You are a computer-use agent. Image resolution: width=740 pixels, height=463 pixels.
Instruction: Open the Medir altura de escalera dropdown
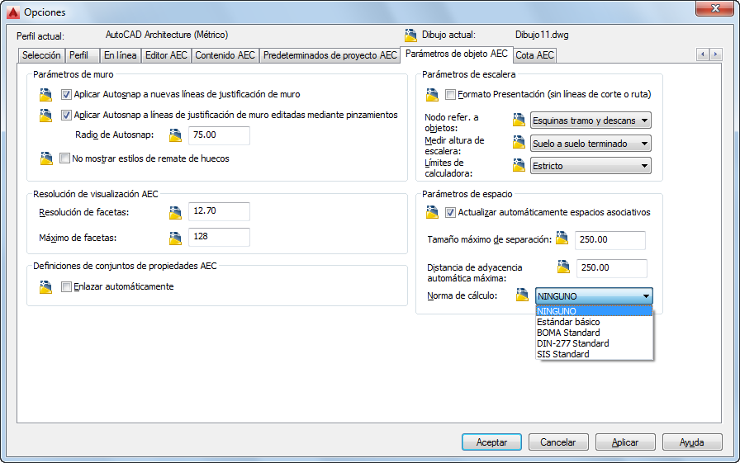[591, 144]
